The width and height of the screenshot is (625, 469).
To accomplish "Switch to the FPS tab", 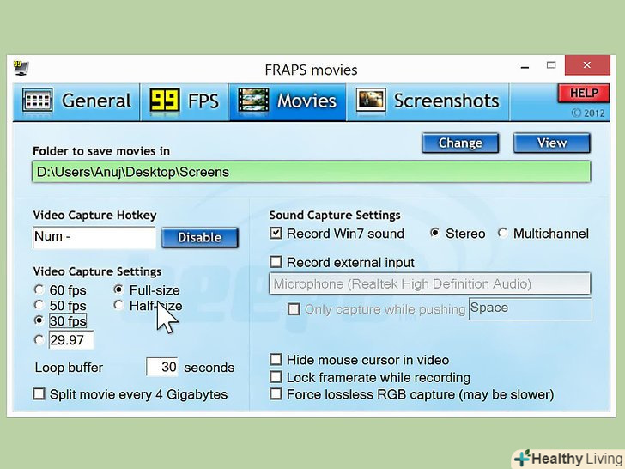I will 185,101.
